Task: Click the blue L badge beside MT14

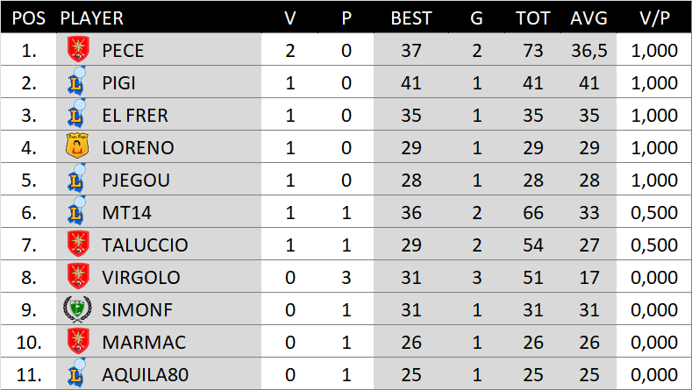Action: point(78,212)
